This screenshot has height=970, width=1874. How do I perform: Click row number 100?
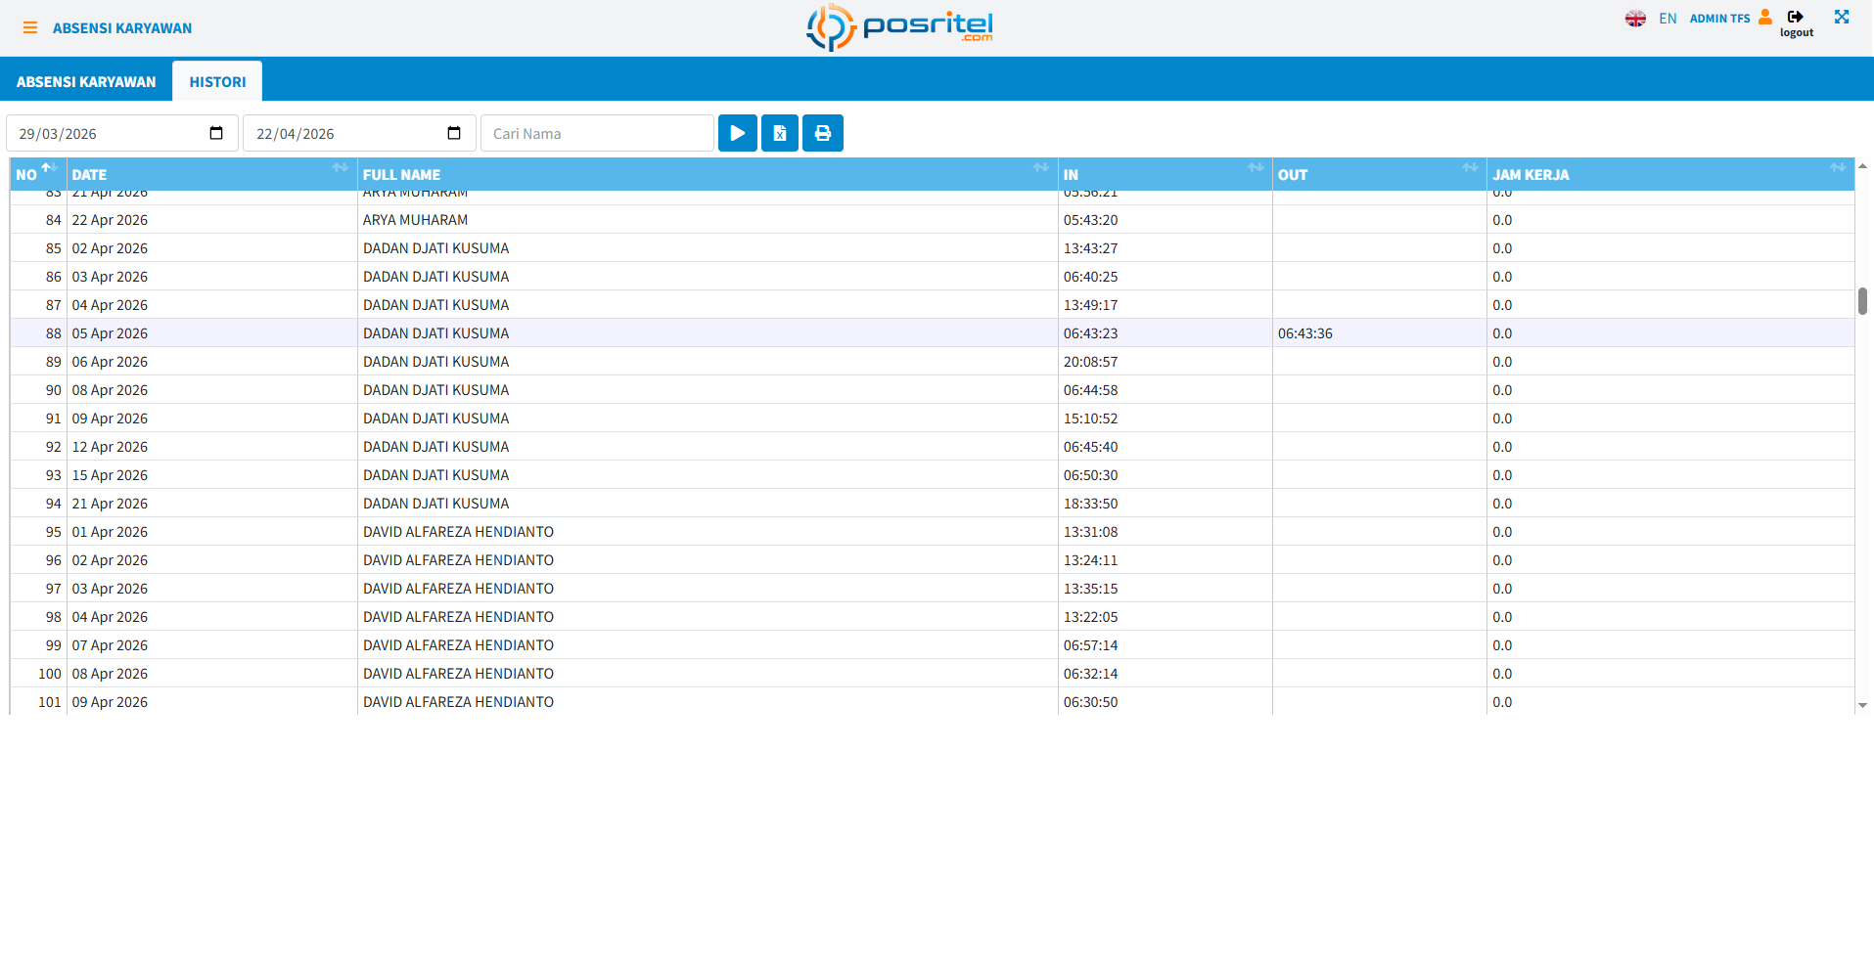(50, 674)
